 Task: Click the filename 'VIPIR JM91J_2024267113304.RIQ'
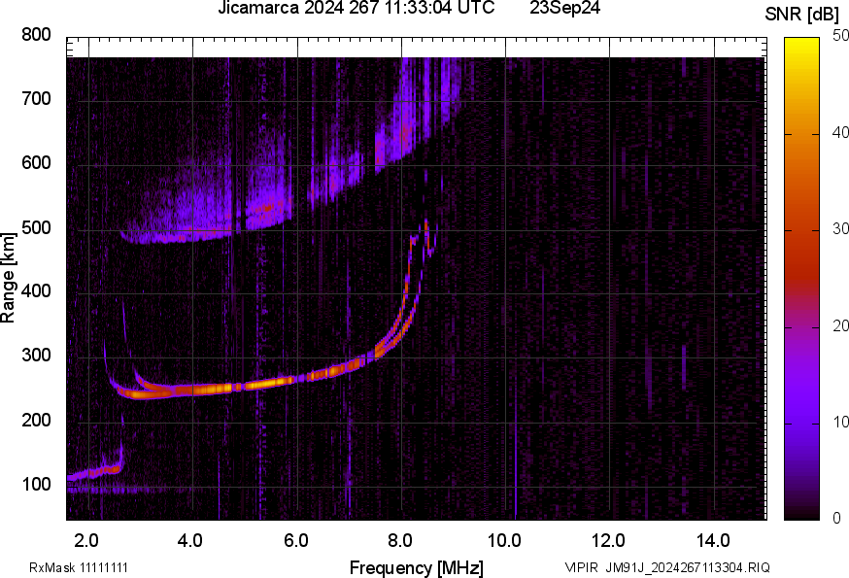(x=667, y=567)
